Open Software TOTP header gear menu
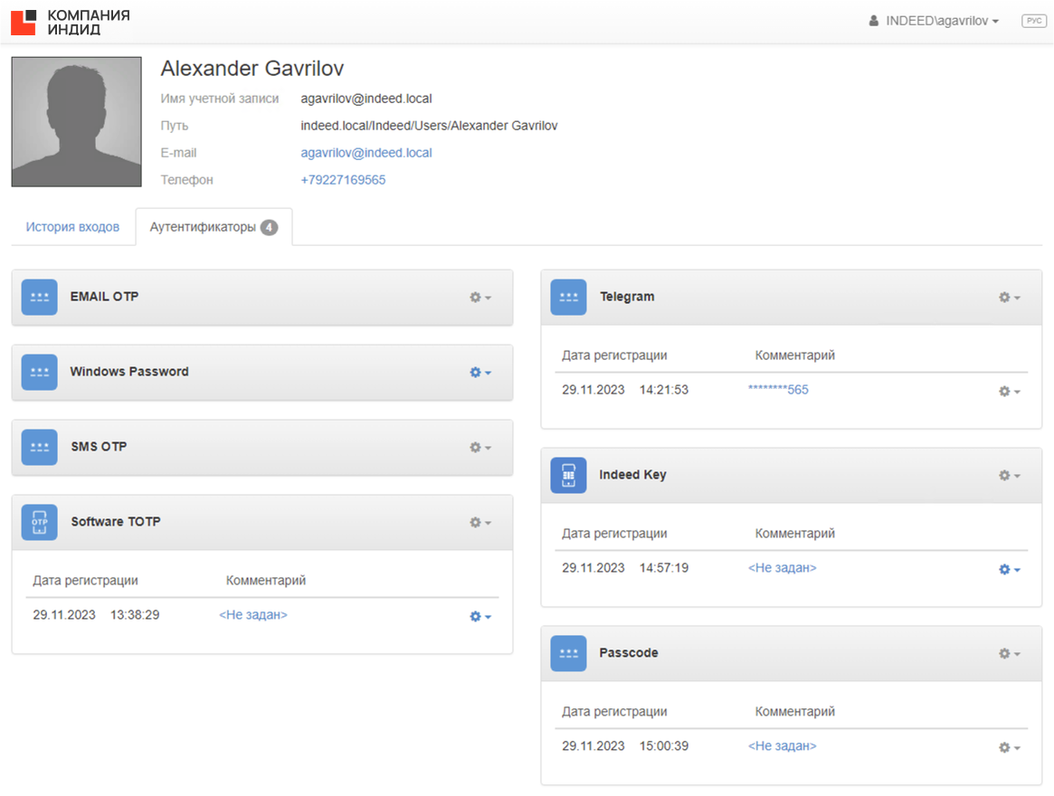The width and height of the screenshot is (1054, 796). click(480, 523)
